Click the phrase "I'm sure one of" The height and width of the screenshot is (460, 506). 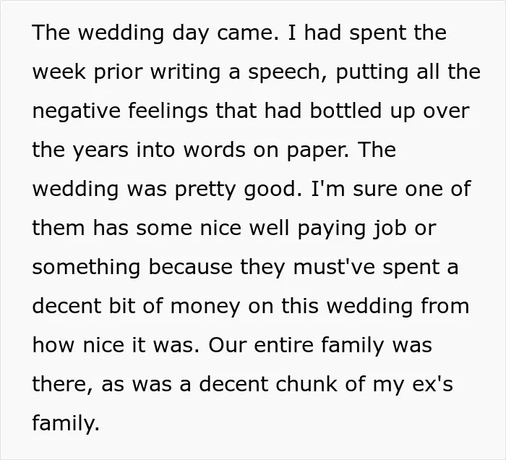390,189
